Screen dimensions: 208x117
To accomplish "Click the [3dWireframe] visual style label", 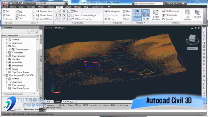I will point(59,28).
